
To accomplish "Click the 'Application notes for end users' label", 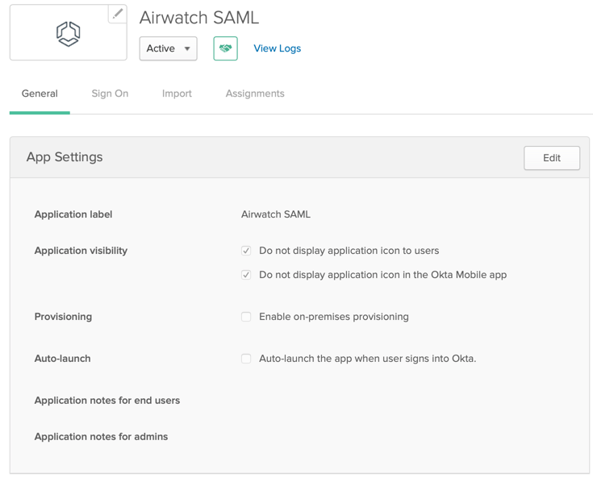I will coord(107,401).
